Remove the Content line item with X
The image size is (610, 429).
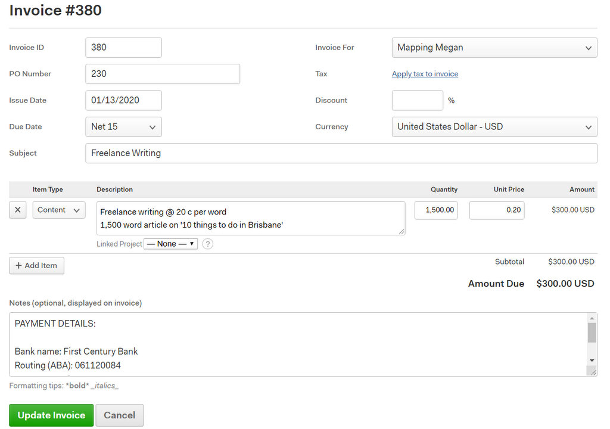click(17, 210)
